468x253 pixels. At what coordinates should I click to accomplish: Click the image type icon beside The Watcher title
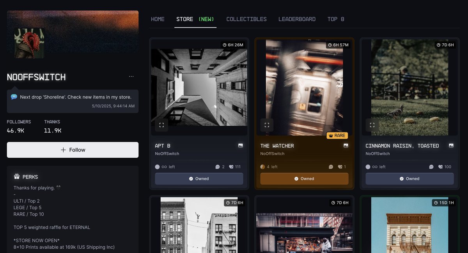tap(346, 146)
